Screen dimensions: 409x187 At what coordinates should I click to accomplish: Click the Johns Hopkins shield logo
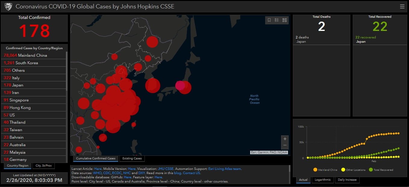point(8,7)
